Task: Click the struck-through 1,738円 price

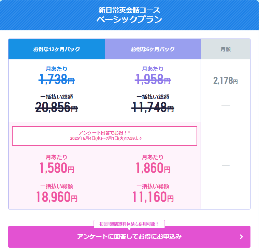Action: [x=57, y=79]
